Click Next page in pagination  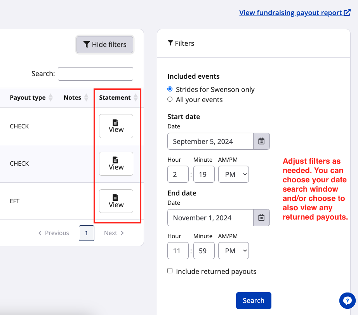coord(114,233)
